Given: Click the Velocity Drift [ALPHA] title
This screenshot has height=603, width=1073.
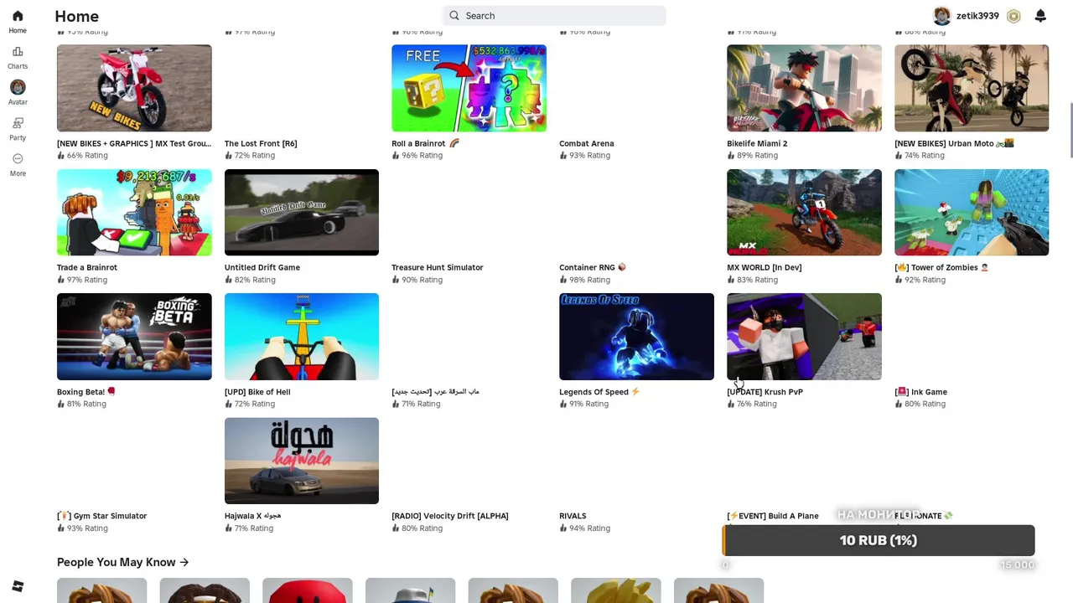Looking at the screenshot, I should click(450, 516).
